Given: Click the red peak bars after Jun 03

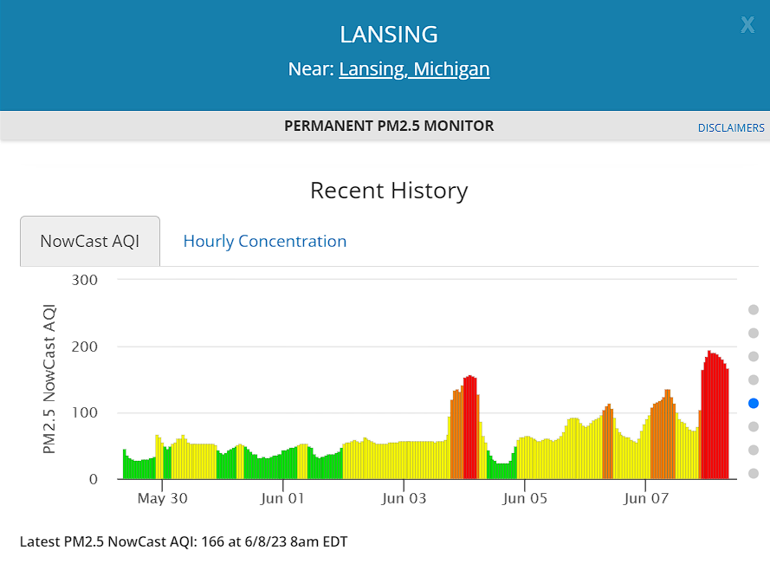Looking at the screenshot, I should tap(470, 427).
